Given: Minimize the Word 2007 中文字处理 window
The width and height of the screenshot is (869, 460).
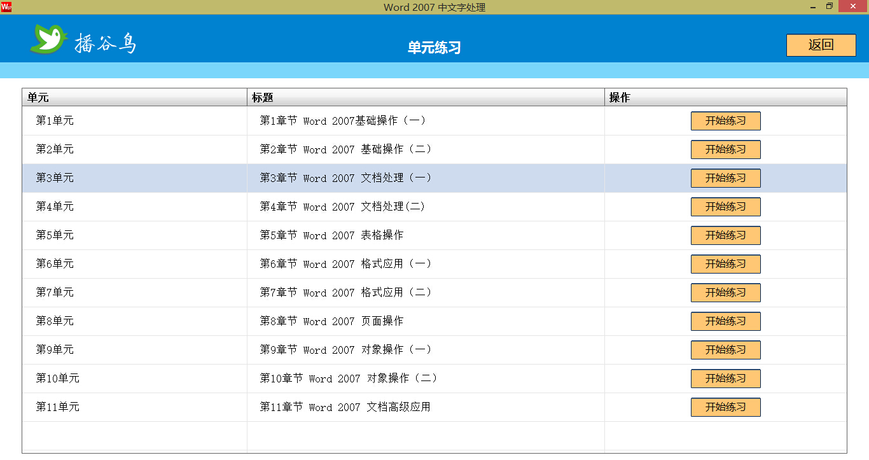Looking at the screenshot, I should (x=813, y=7).
